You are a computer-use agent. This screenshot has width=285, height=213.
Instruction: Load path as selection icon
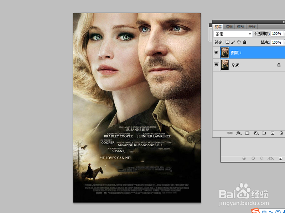tap(261, 158)
